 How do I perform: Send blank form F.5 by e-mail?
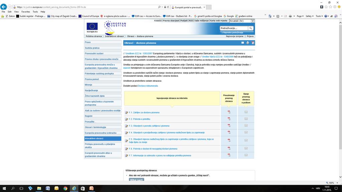click(246, 140)
